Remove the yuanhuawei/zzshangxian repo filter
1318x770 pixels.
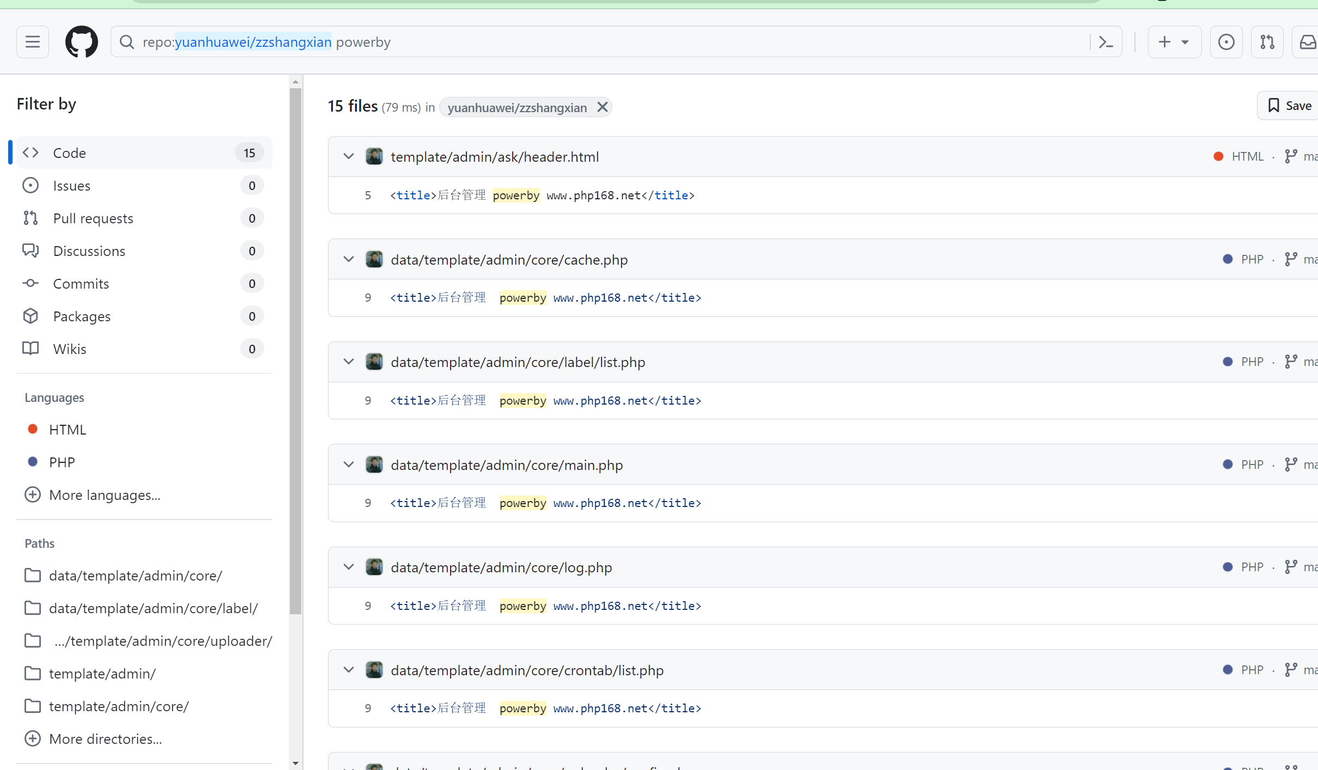pos(602,107)
